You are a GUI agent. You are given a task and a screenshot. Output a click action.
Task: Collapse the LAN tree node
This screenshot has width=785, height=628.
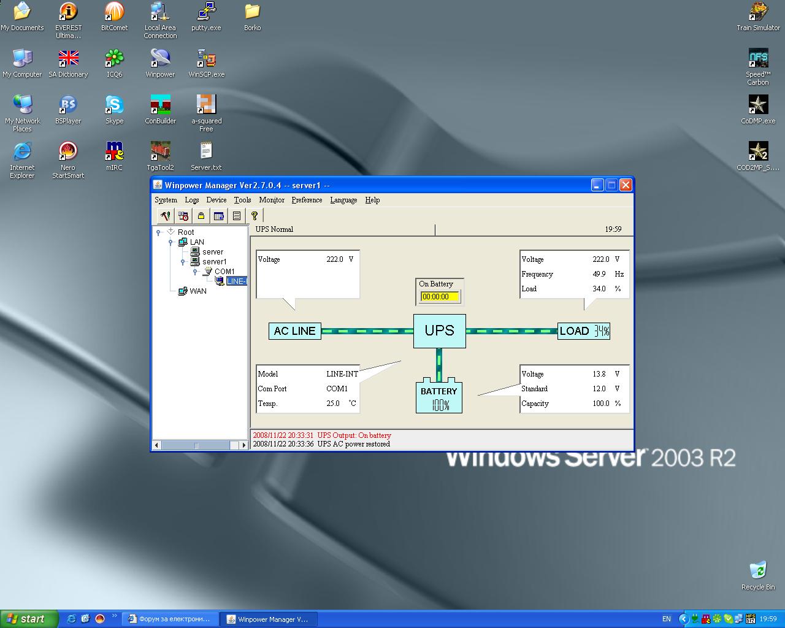click(x=170, y=242)
